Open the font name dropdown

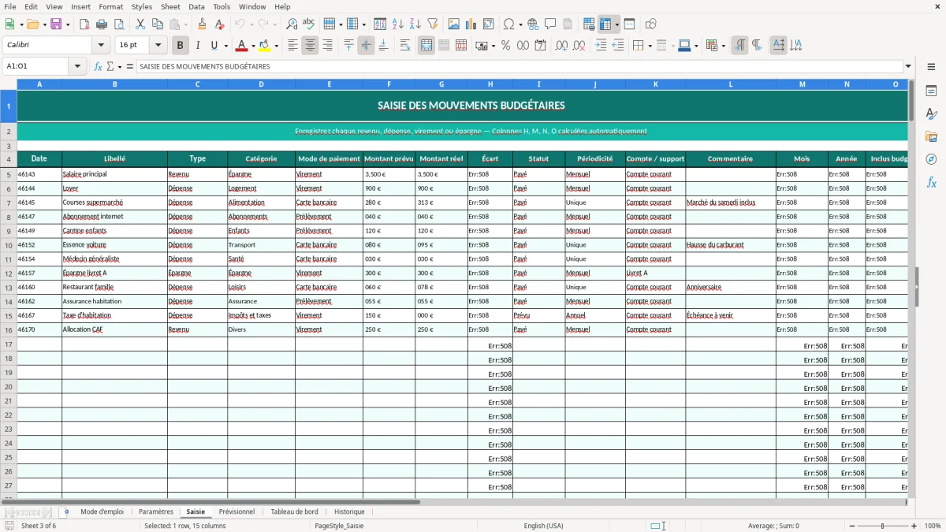[x=101, y=46]
